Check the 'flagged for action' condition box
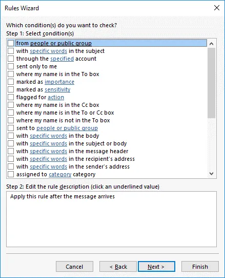This screenshot has width=225, height=278. click(x=11, y=97)
